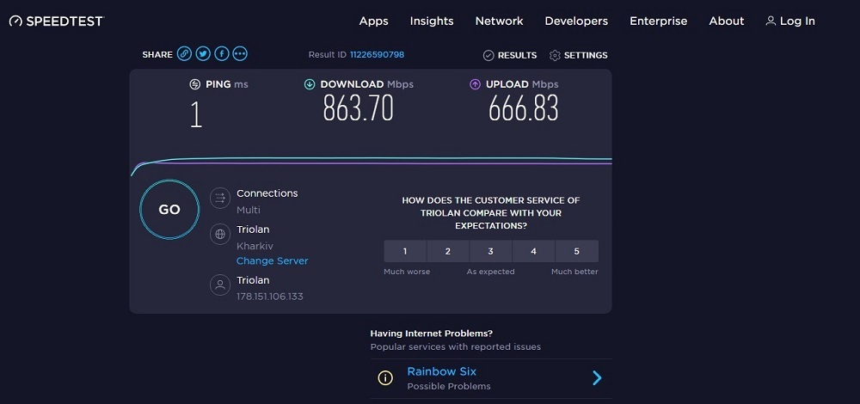Image resolution: width=860 pixels, height=404 pixels.
Task: Open Rainbow Six details chevron
Action: (x=598, y=377)
